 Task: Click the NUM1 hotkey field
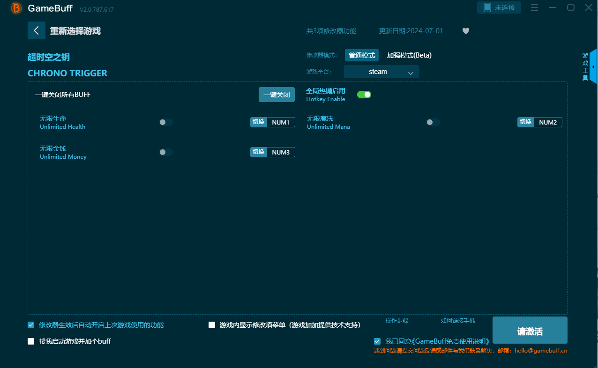click(280, 123)
